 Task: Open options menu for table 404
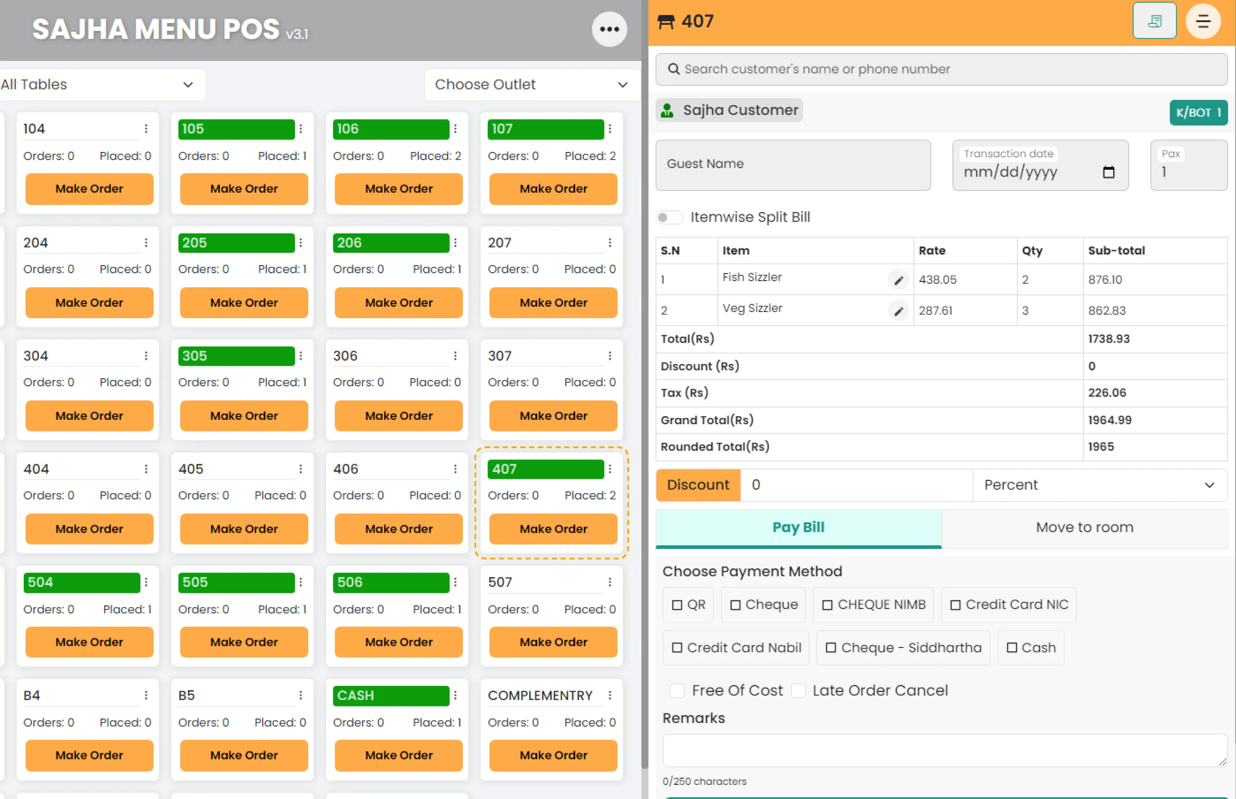pos(146,469)
